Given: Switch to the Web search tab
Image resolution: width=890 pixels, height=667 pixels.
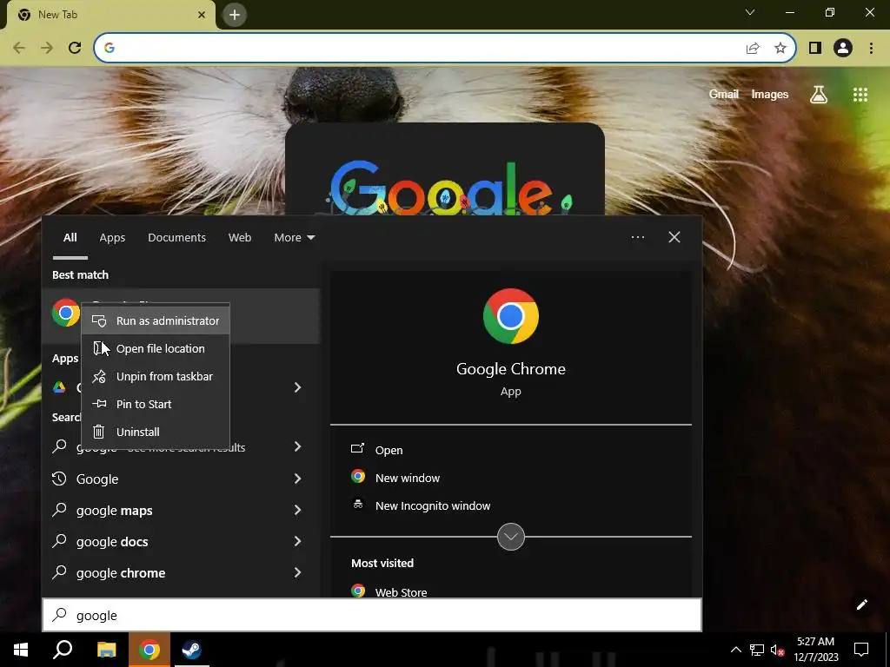Looking at the screenshot, I should [240, 238].
